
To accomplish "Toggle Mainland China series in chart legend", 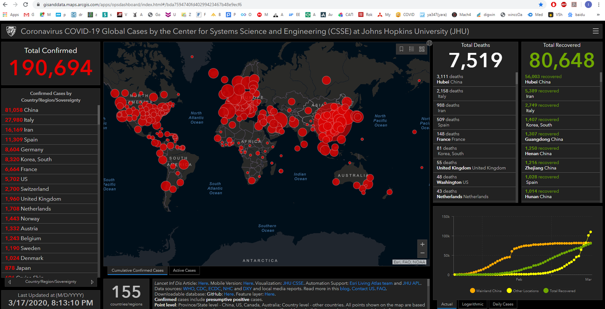I will [486, 291].
